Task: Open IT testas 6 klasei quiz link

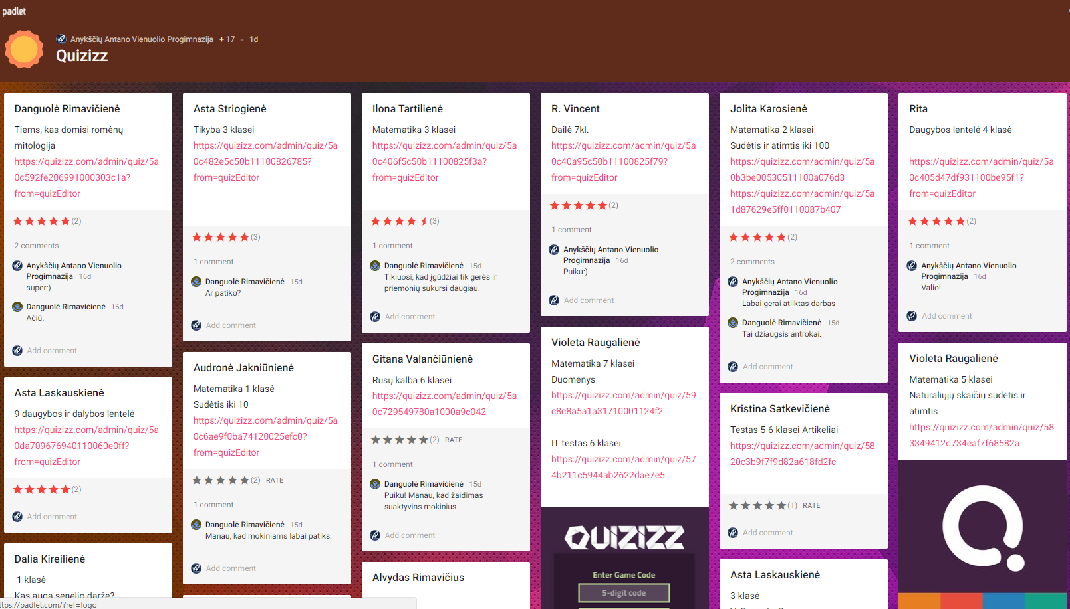Action: point(623,467)
